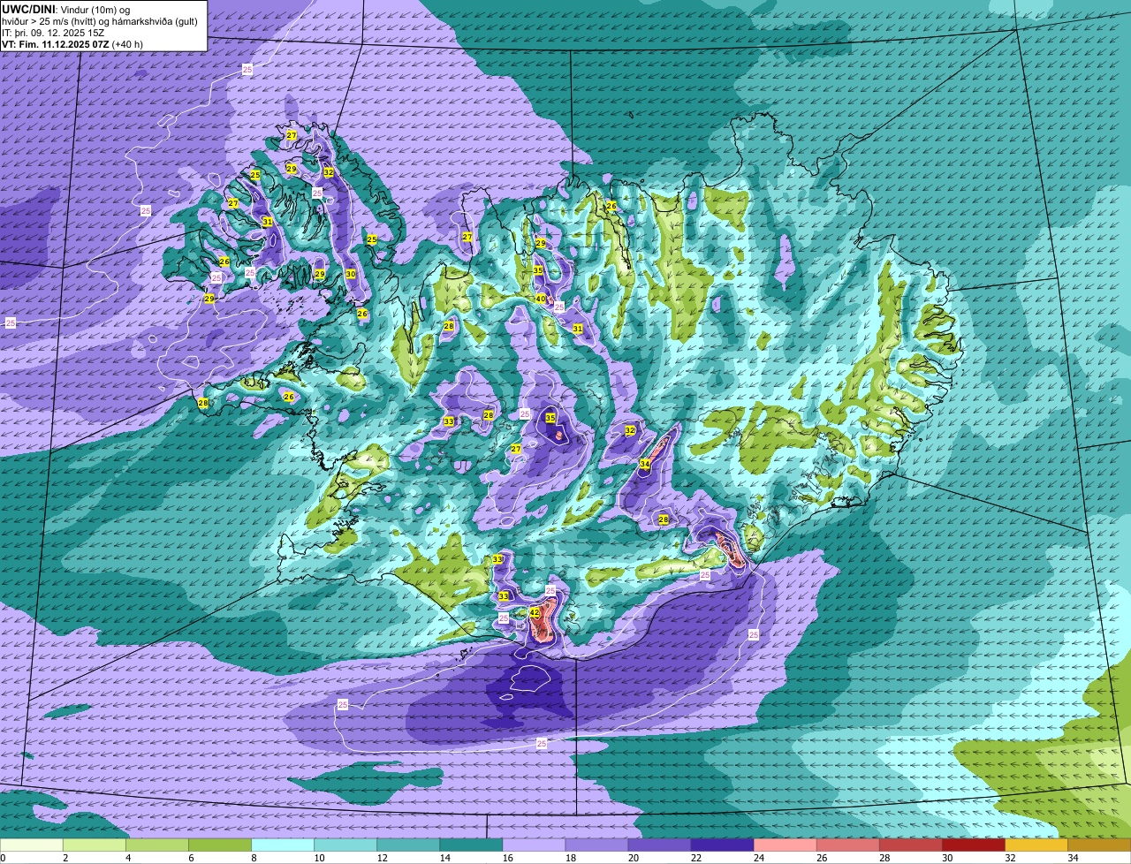Click the 32–34 m/s orange-yellow legend swatch
This screenshot has width=1131, height=864.
(x=1036, y=845)
